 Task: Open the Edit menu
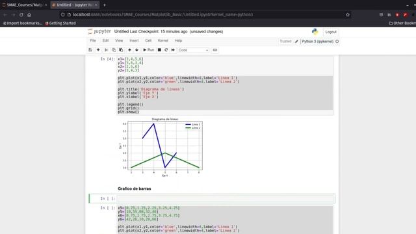pyautogui.click(x=105, y=40)
